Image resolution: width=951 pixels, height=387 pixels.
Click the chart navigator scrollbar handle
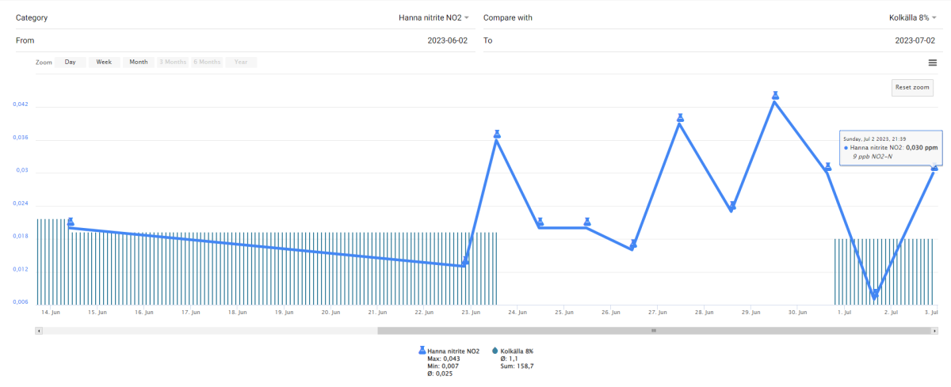point(655,331)
